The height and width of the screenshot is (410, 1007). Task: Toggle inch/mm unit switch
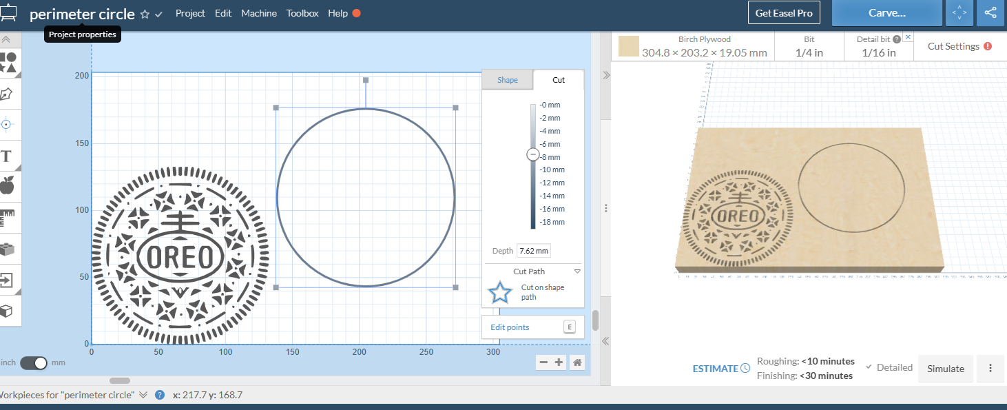(x=34, y=362)
